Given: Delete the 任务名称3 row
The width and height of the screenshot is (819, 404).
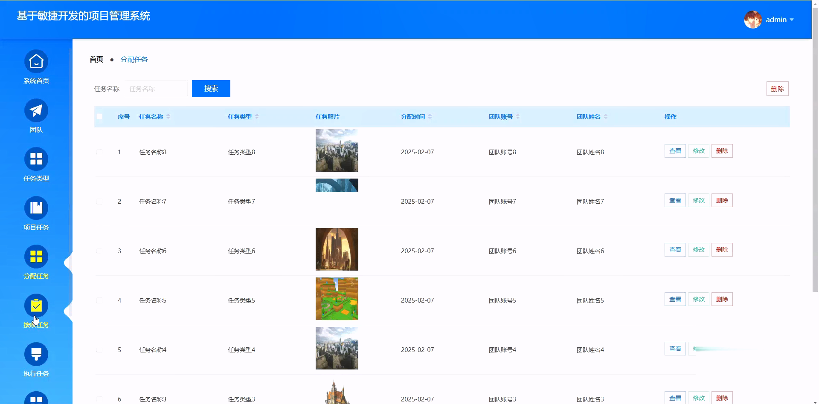Looking at the screenshot, I should point(722,398).
